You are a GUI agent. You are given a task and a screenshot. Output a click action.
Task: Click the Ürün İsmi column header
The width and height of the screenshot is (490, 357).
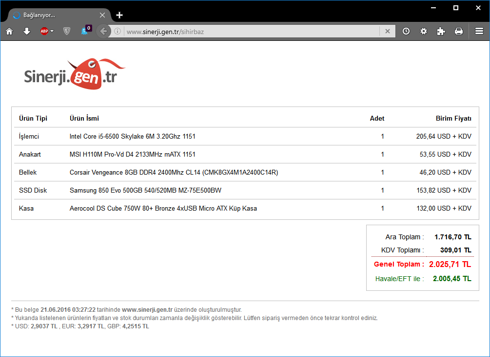84,119
